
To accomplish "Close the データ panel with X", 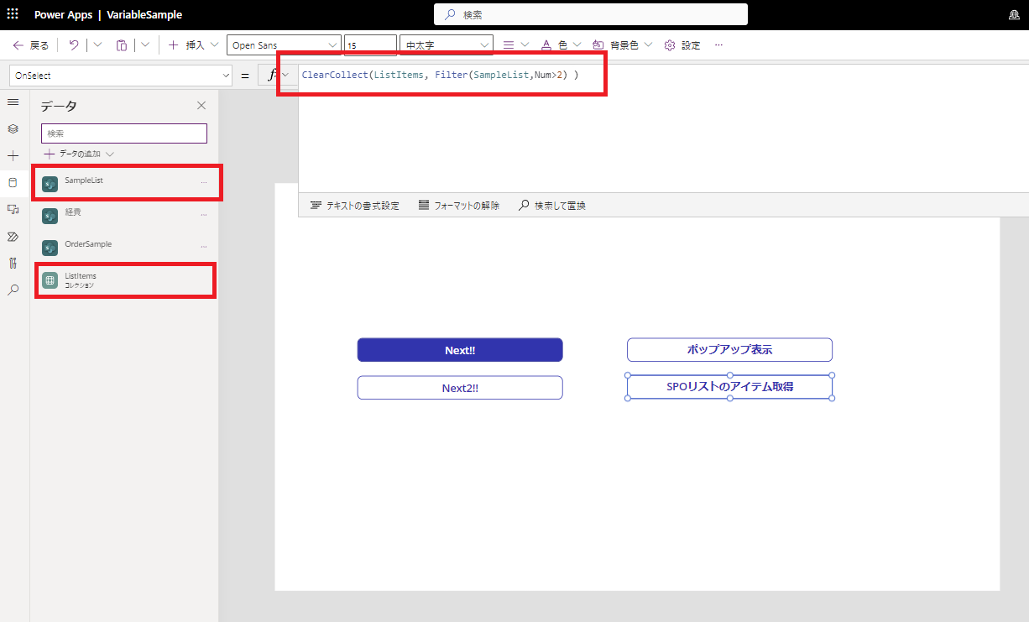I will point(201,106).
